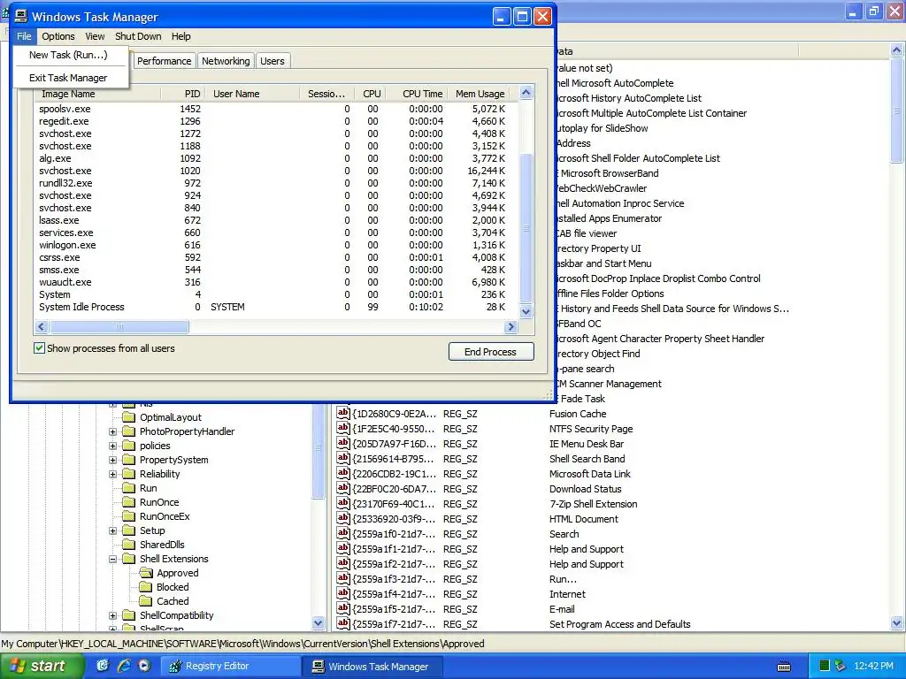This screenshot has height=679, width=906.
Task: Click the process list horizontal scrollbar thumb
Action: pyautogui.click(x=119, y=327)
